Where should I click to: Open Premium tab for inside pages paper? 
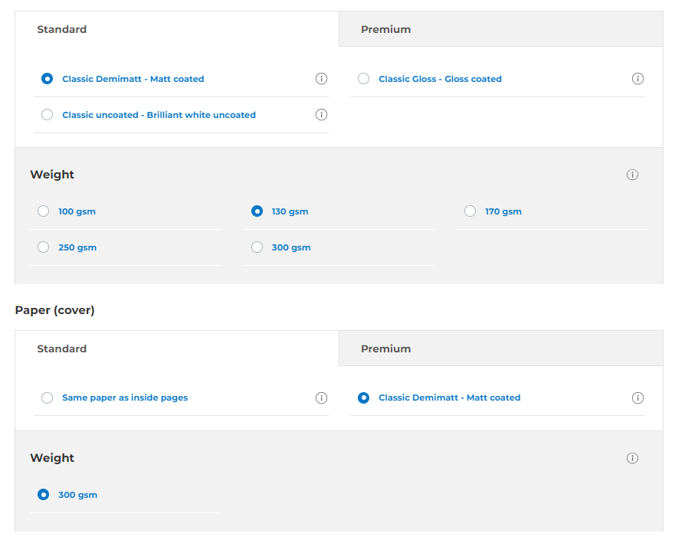coord(386,29)
